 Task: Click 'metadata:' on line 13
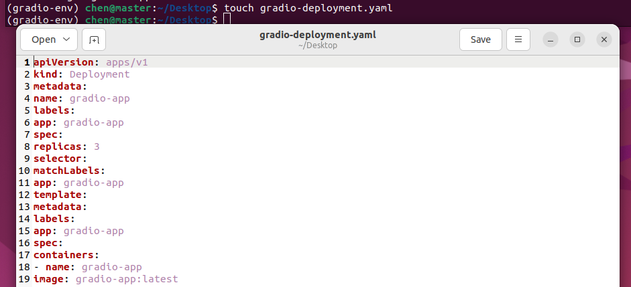[60, 207]
